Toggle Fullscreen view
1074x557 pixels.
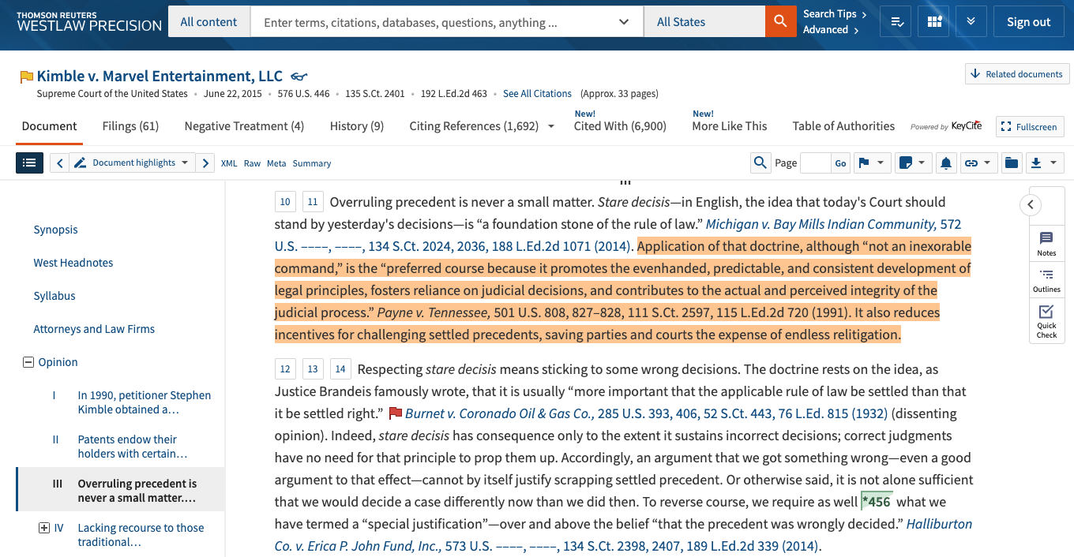(1030, 126)
